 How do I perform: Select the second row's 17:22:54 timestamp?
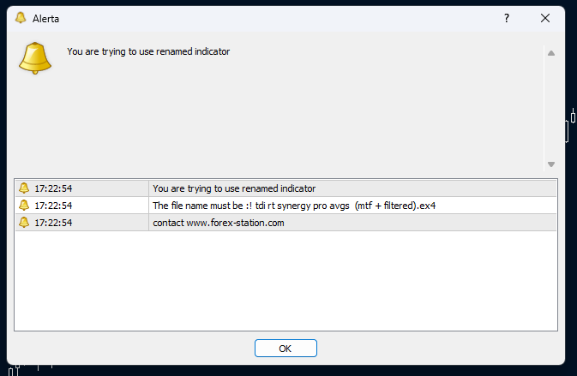(53, 206)
